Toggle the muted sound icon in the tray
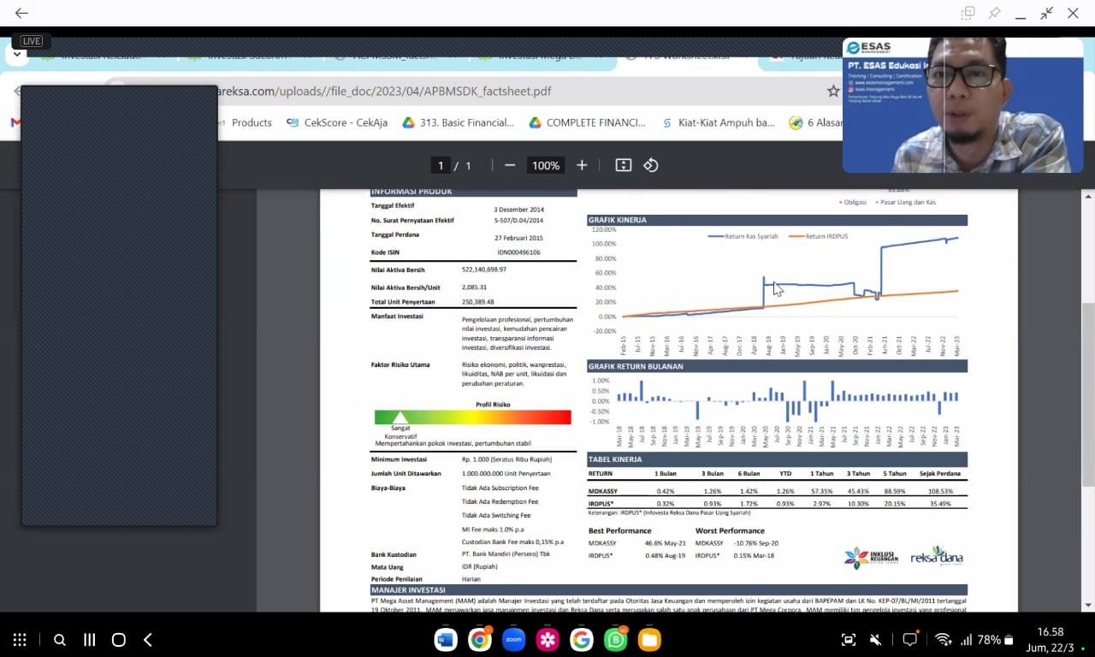 pos(875,640)
